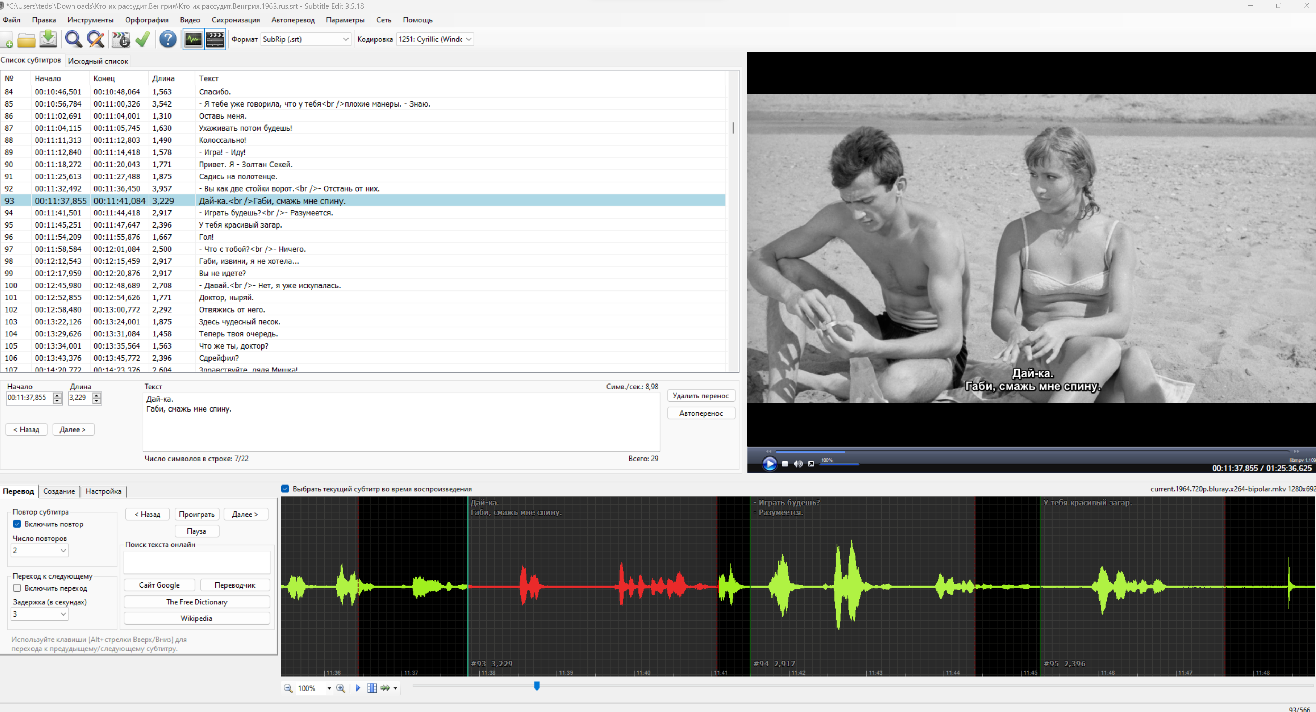Mute the video player volume
The image size is (1316, 712).
point(798,464)
